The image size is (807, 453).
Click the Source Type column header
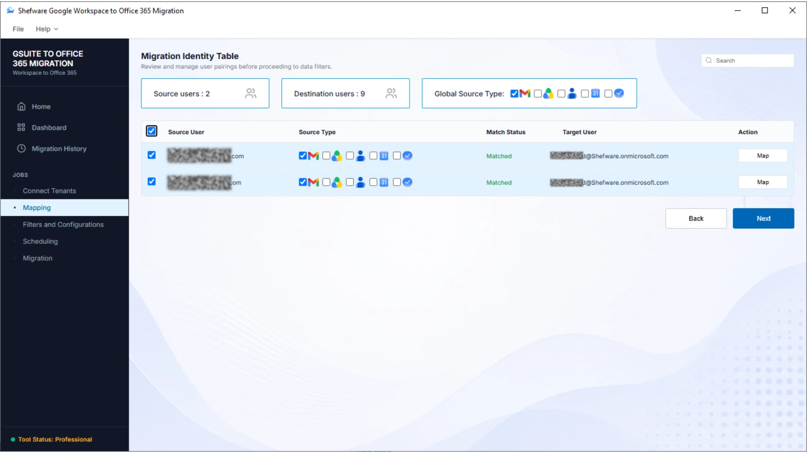click(317, 132)
